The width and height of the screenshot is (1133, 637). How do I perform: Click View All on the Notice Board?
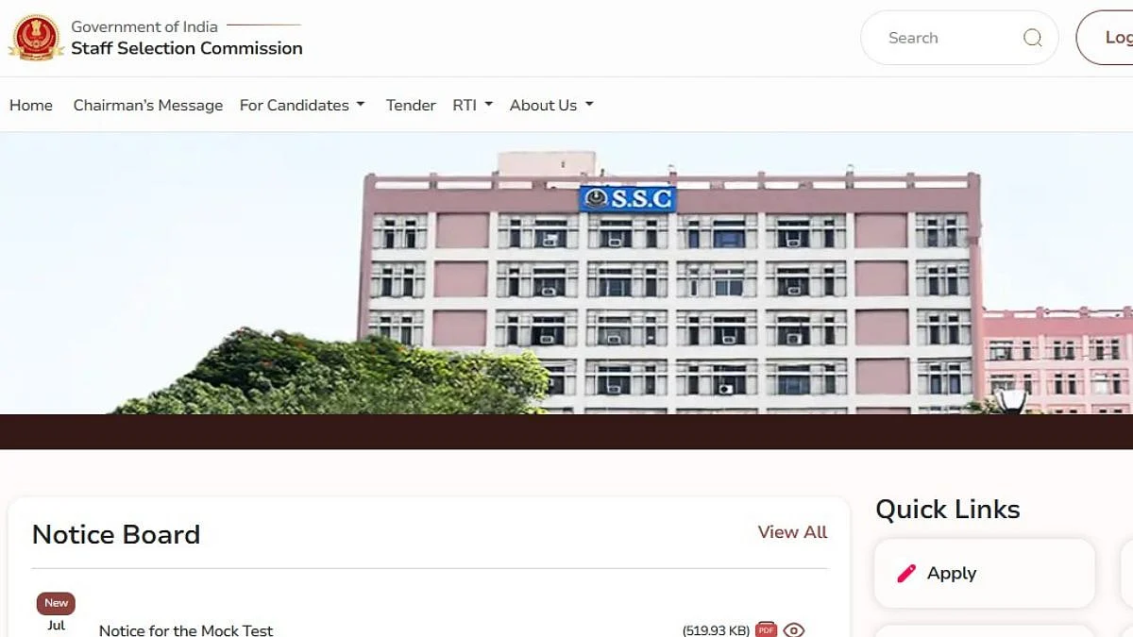pyautogui.click(x=792, y=532)
